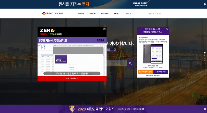The width and height of the screenshot is (207, 113).
Task: Click the orange 펀드닥터플러스 상세 button
Action: 145,72
